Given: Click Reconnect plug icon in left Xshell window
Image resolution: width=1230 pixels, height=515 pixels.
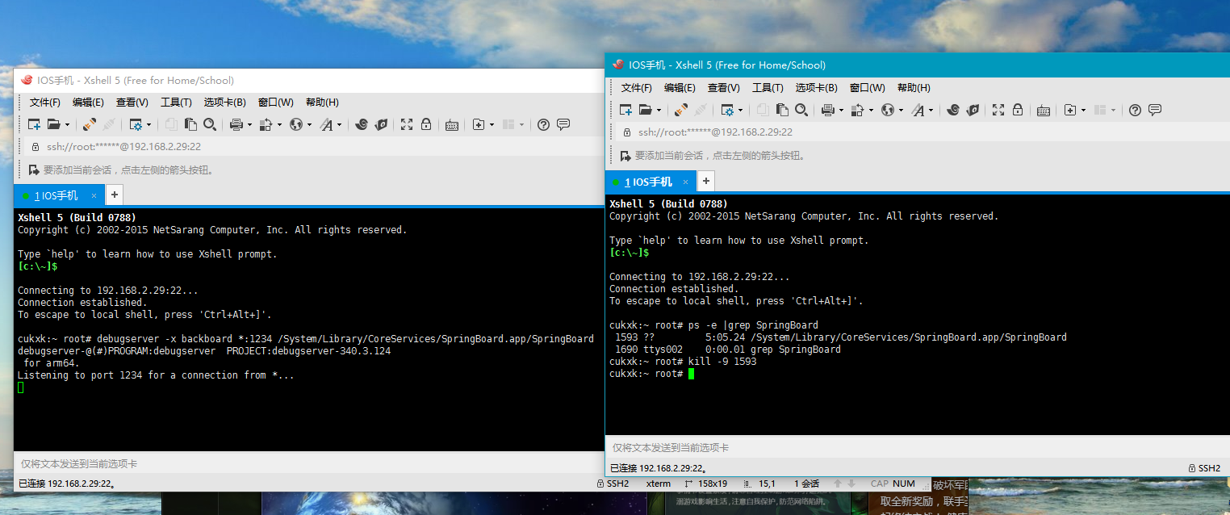Looking at the screenshot, I should coord(89,124).
